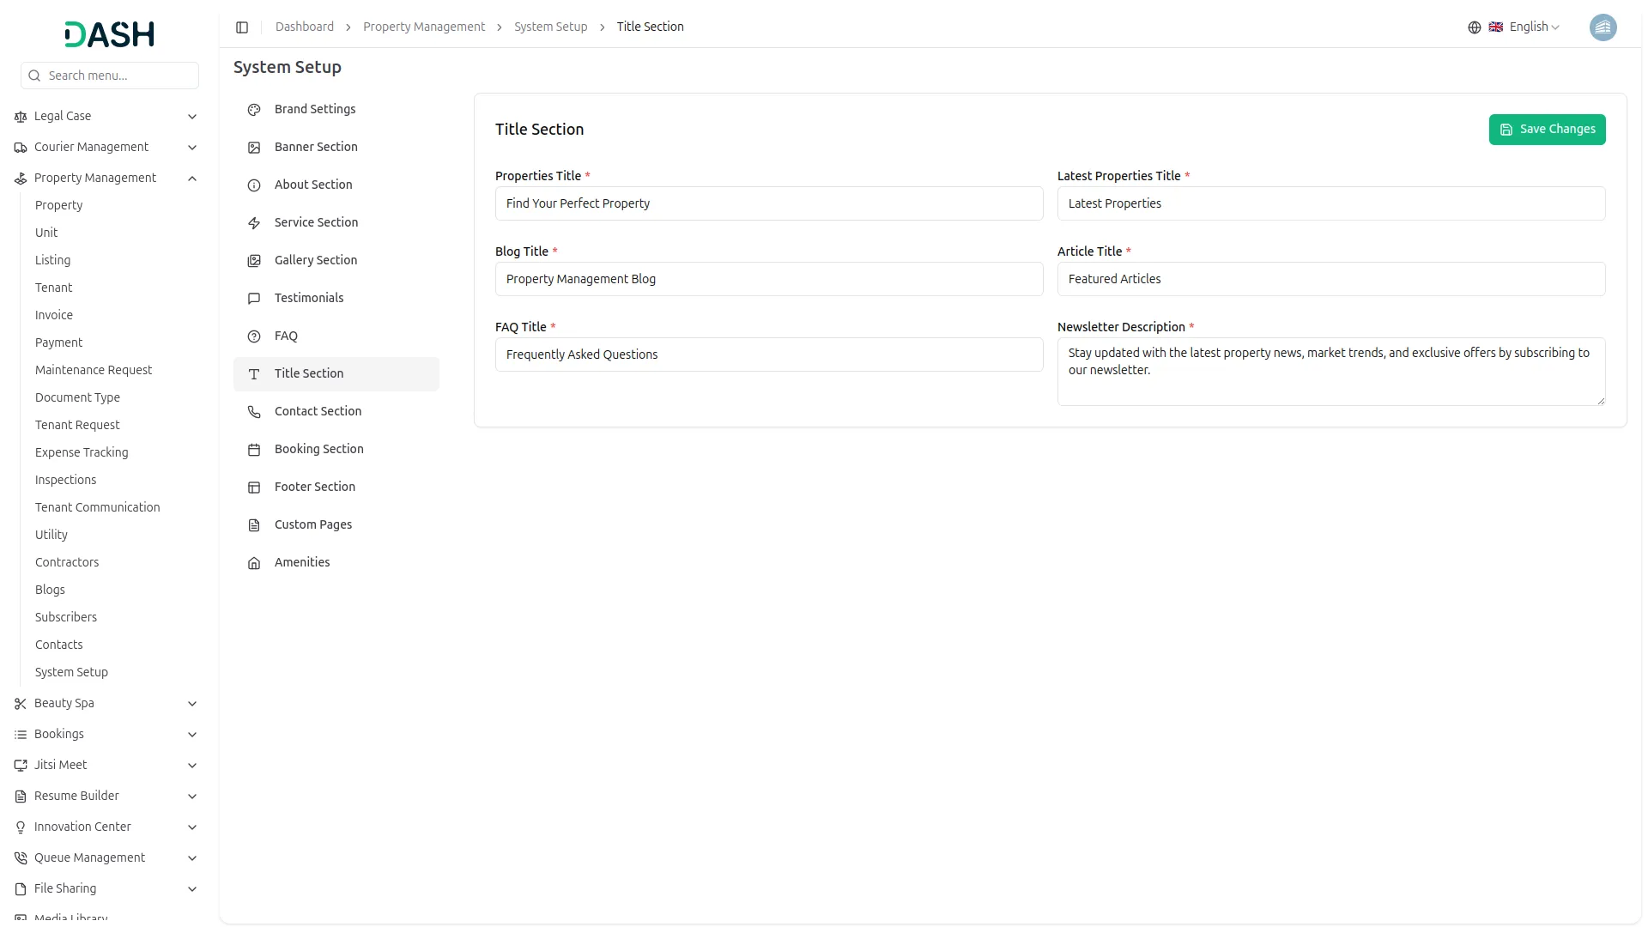Click the FAQ question mark icon

[254, 336]
